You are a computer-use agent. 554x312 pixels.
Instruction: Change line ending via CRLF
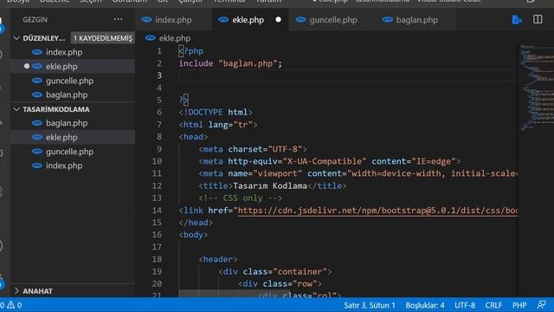point(493,305)
